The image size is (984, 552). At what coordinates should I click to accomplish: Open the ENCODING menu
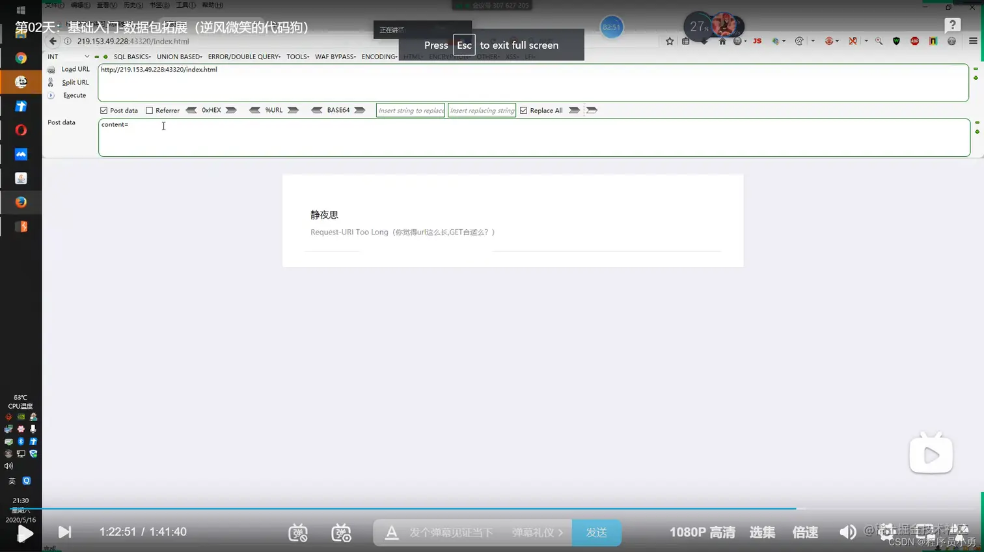379,57
